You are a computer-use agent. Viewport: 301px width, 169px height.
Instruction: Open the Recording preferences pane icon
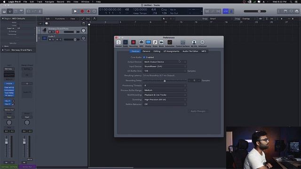tap(133, 43)
